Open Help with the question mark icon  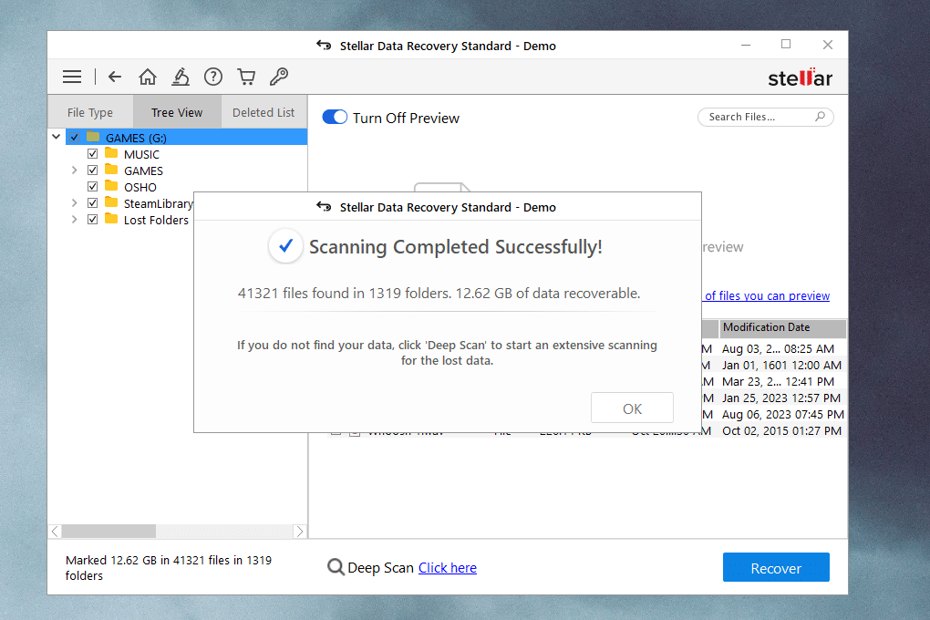[x=213, y=77]
